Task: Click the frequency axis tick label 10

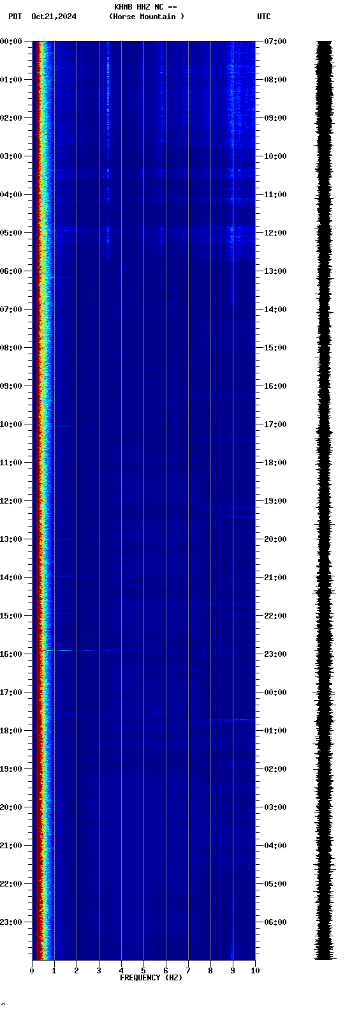Action: [255, 971]
